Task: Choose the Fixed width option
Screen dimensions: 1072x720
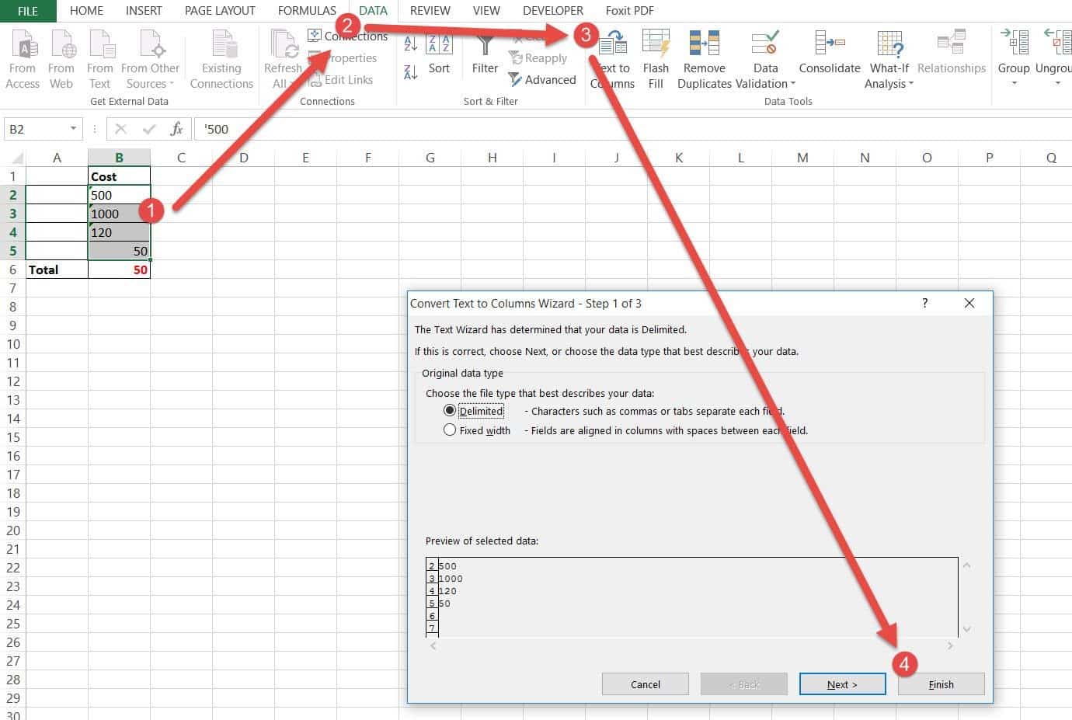Action: pos(451,430)
